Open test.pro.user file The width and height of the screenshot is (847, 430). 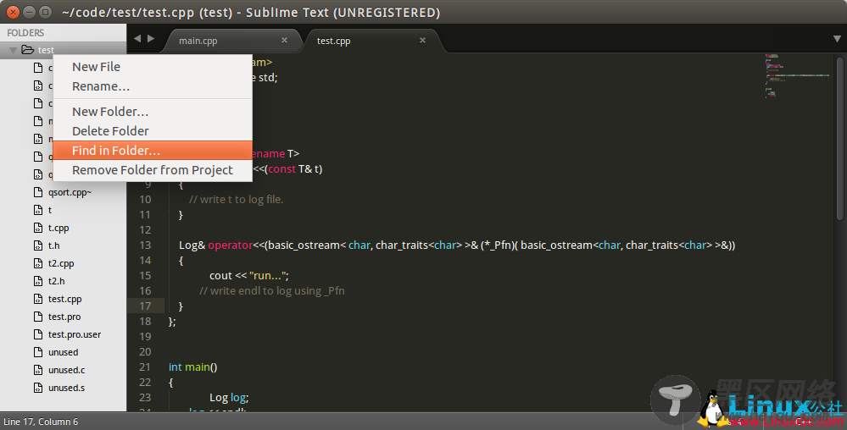point(75,335)
